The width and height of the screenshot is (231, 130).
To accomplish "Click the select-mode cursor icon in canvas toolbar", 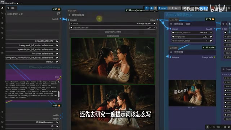I will 208,127.
